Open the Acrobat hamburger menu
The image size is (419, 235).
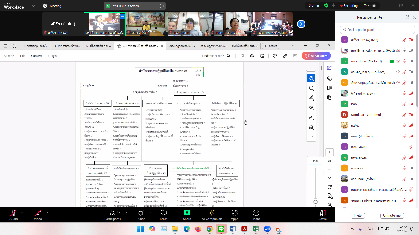click(x=5, y=46)
